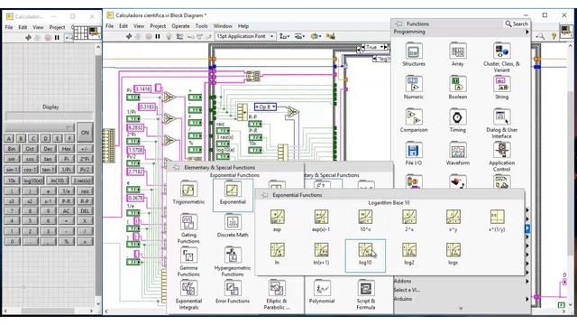577x325 pixels.
Task: Open the Waveform palette
Action: point(457,153)
